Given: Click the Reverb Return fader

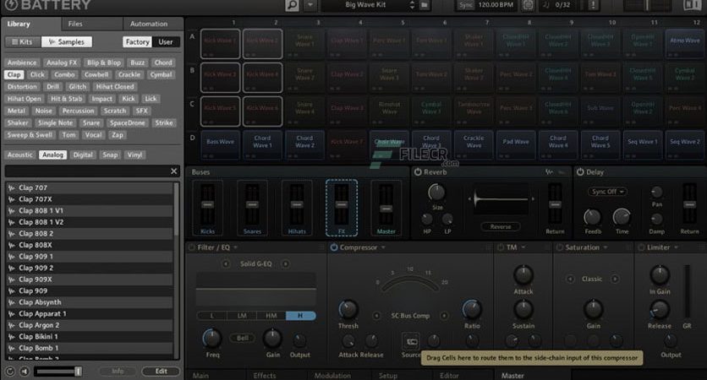Looking at the screenshot, I should 555,205.
